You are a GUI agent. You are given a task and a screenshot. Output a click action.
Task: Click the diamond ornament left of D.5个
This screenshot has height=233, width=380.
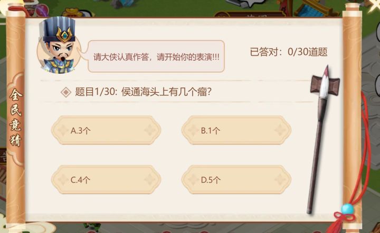coord(192,180)
